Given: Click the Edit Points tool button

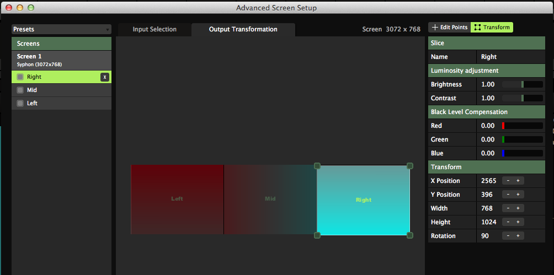Looking at the screenshot, I should tap(449, 28).
